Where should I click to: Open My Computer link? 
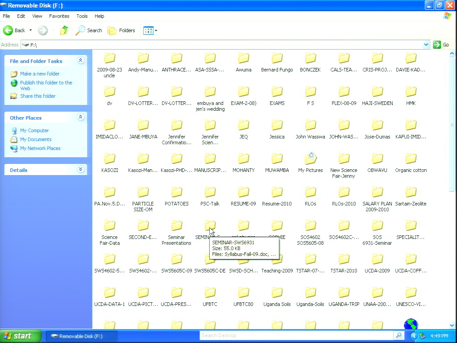click(x=34, y=130)
